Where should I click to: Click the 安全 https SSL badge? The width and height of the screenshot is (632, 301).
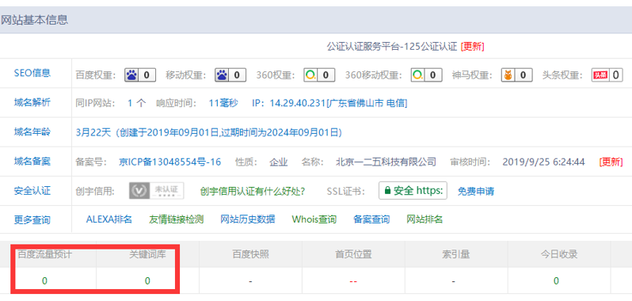pyautogui.click(x=413, y=191)
